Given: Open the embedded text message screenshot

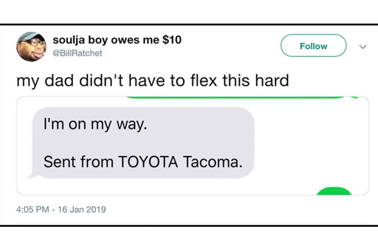Looking at the screenshot, I should coord(193,146).
